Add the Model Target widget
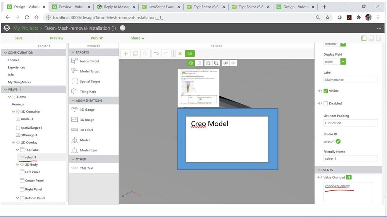This screenshot has height=217, width=387. point(85,71)
